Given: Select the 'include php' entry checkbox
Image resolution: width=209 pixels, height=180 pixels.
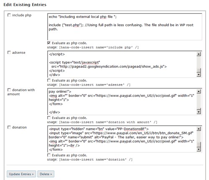Looking at the screenshot, I should click(x=9, y=15).
